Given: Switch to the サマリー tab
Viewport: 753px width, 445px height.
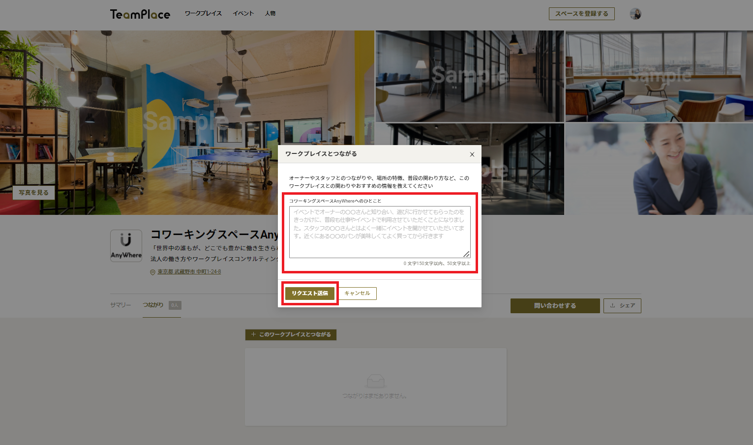Looking at the screenshot, I should coord(120,305).
